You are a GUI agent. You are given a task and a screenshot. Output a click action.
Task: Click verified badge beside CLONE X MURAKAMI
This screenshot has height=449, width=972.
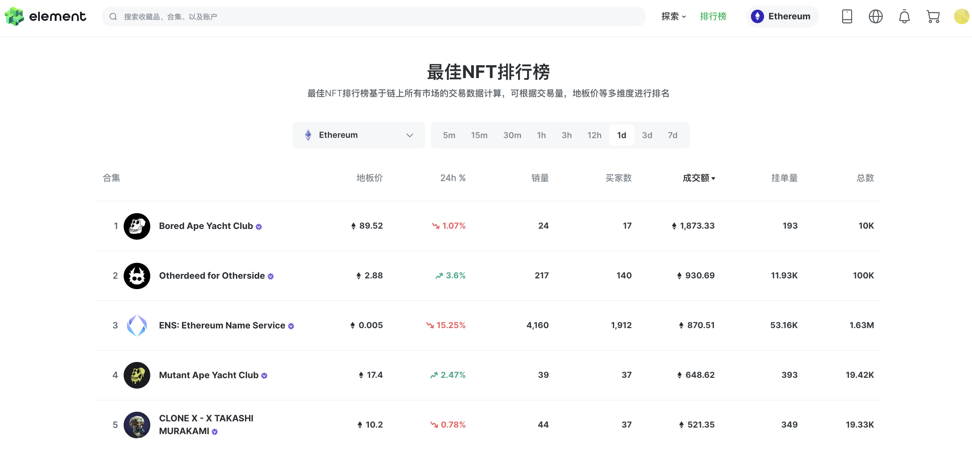215,432
